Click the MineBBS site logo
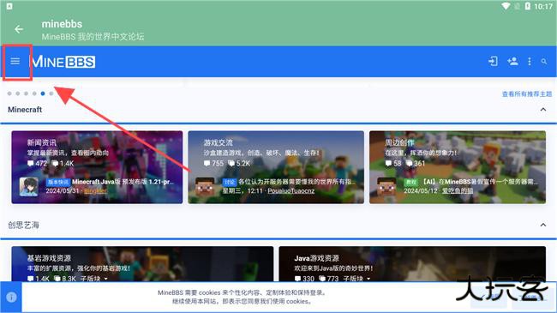 click(x=63, y=62)
